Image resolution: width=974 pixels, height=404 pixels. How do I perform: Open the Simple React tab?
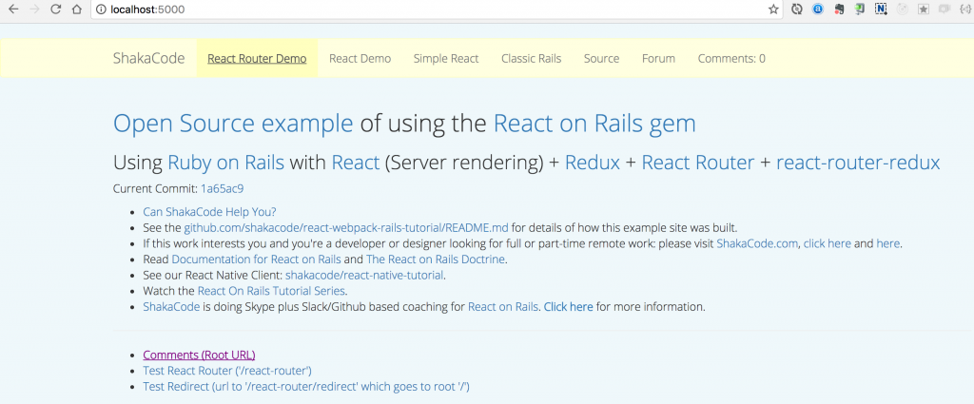pyautogui.click(x=446, y=58)
